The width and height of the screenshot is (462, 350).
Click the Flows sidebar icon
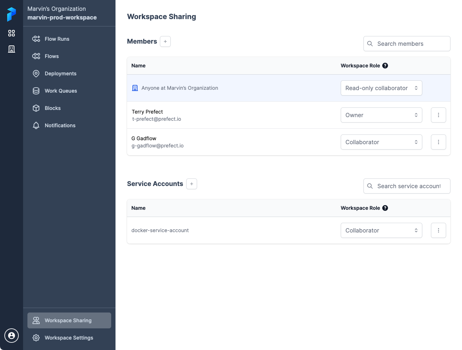point(36,56)
